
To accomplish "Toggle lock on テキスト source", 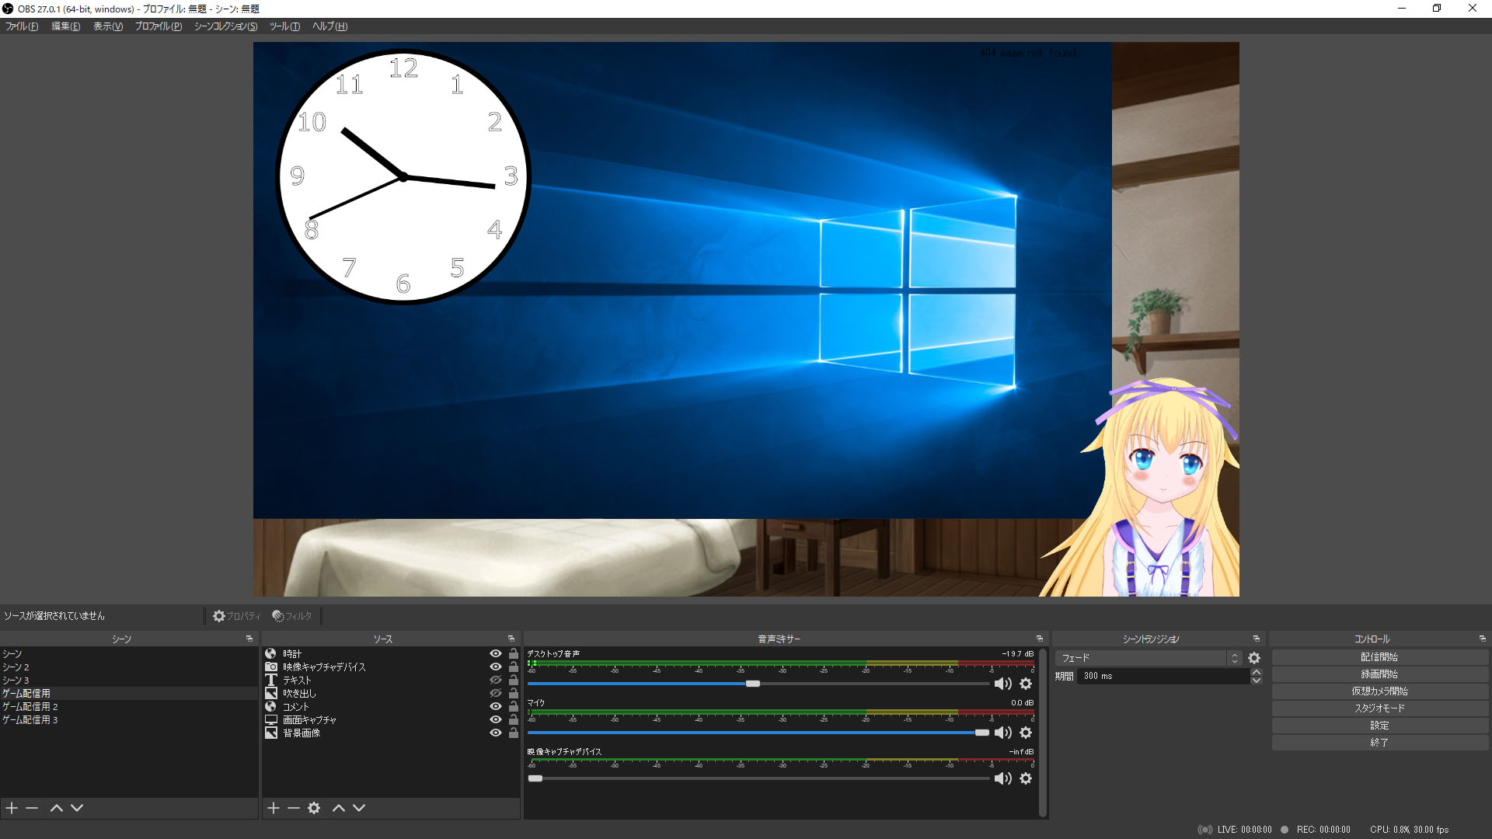I will pos(514,680).
